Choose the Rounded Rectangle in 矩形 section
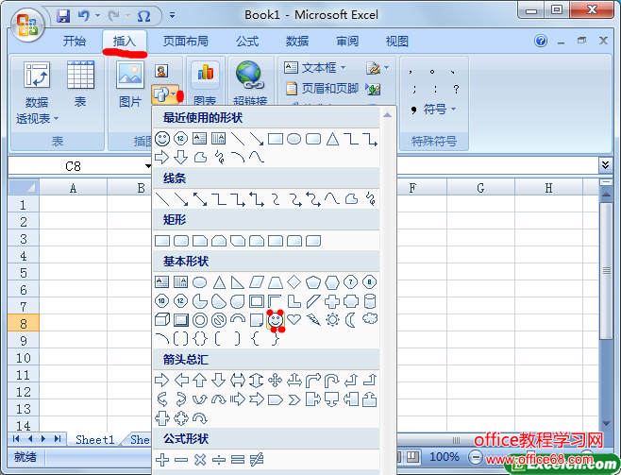This screenshot has width=621, height=475. (x=181, y=241)
